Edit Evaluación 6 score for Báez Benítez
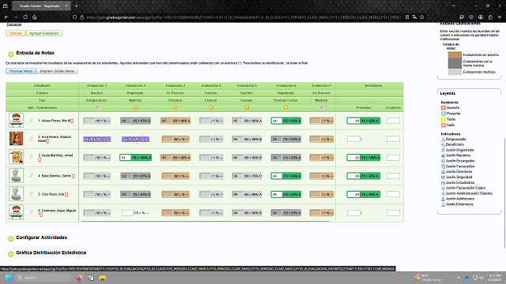The width and height of the screenshot is (506, 284). click(277, 176)
